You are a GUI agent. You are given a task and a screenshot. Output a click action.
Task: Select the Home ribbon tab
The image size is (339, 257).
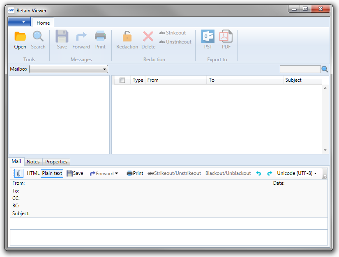[43, 23]
